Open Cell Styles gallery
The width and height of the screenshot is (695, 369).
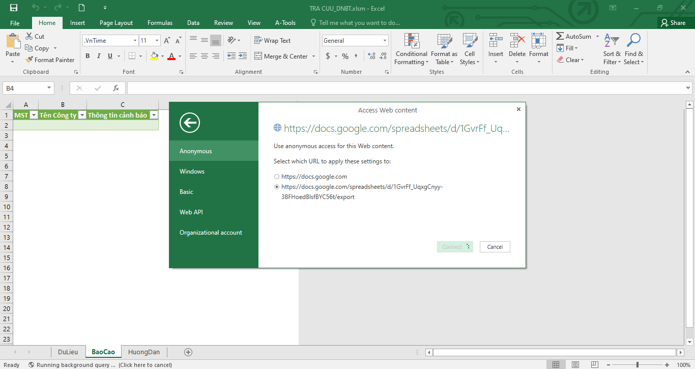[470, 49]
